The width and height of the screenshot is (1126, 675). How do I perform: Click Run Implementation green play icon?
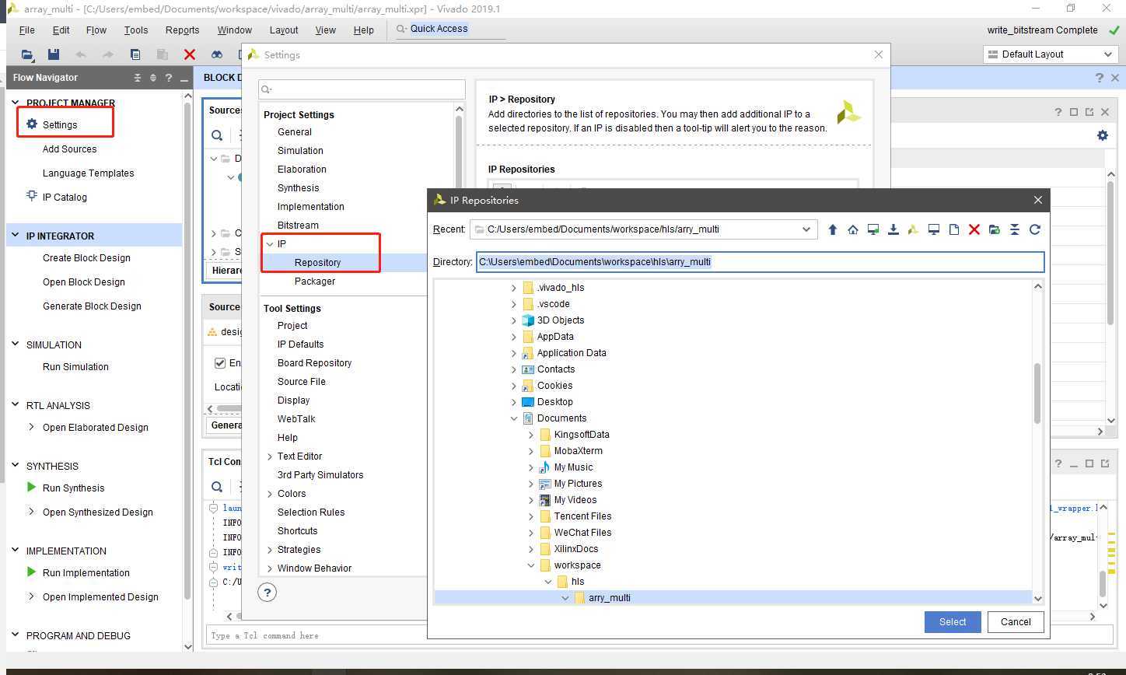(31, 572)
